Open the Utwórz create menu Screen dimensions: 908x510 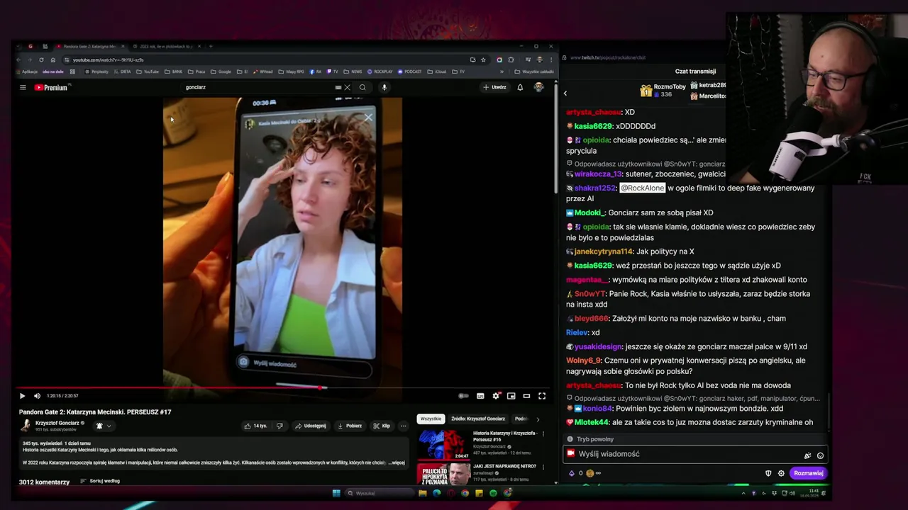(x=494, y=87)
